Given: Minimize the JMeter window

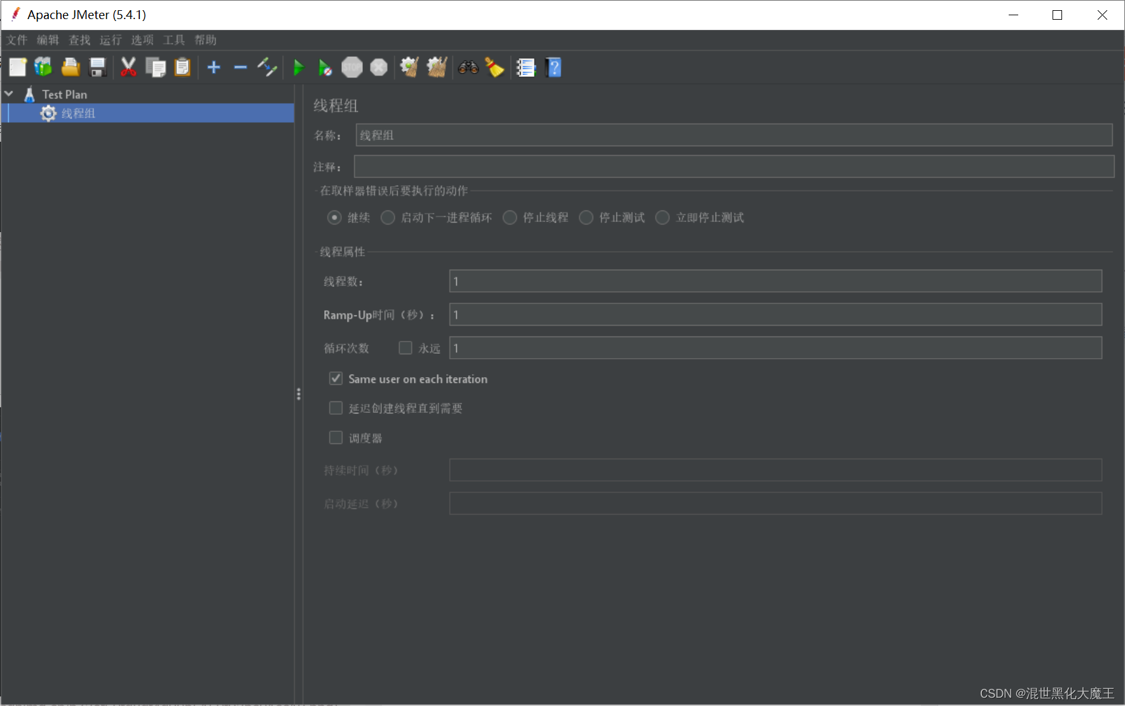Looking at the screenshot, I should coord(1013,15).
